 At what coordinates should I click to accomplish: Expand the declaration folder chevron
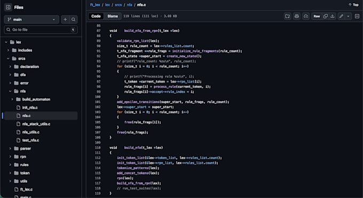pyautogui.click(x=11, y=67)
